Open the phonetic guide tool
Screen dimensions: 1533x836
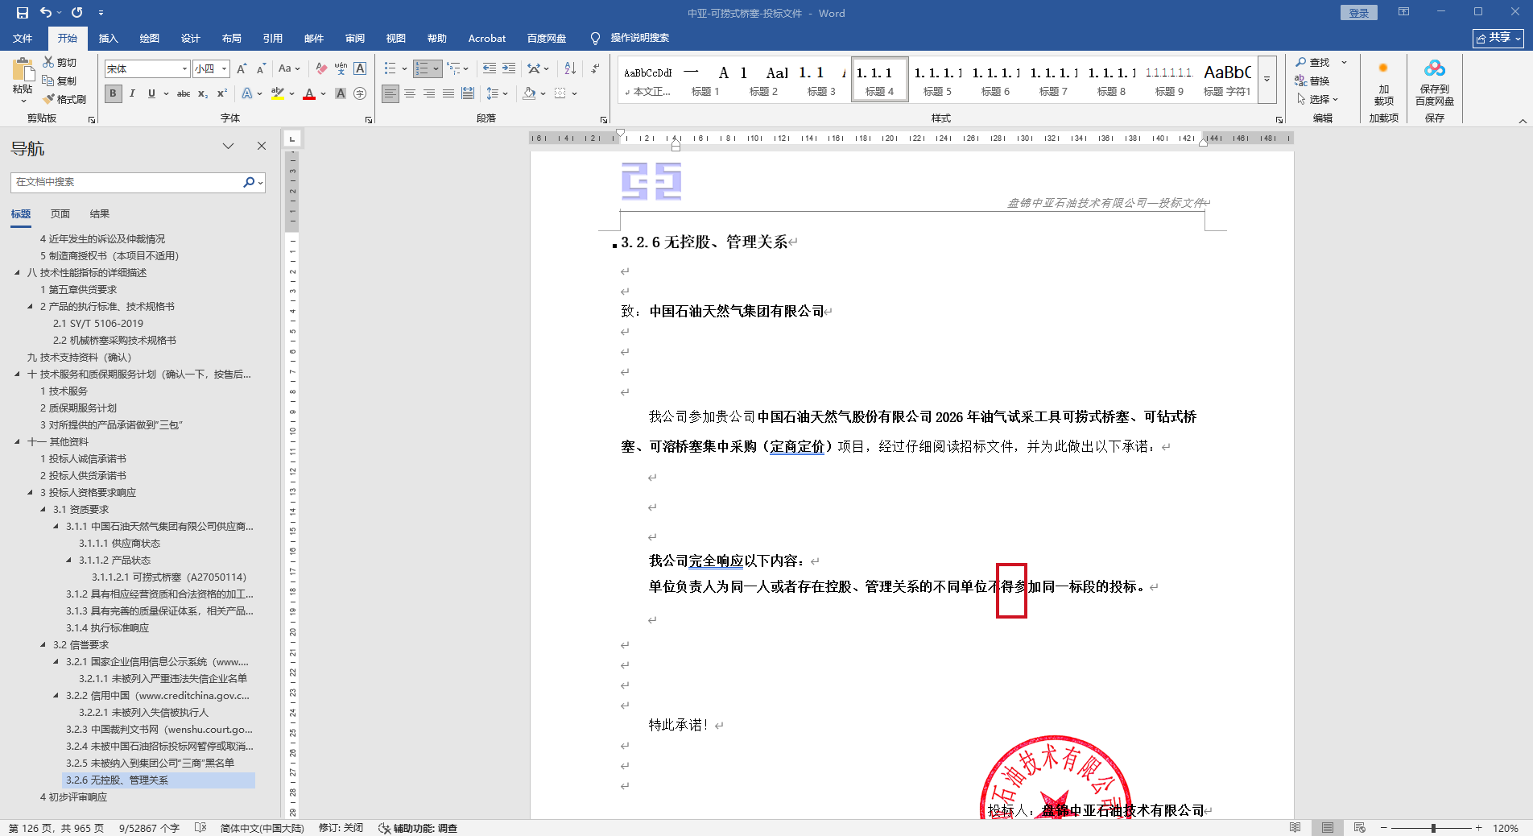(341, 69)
